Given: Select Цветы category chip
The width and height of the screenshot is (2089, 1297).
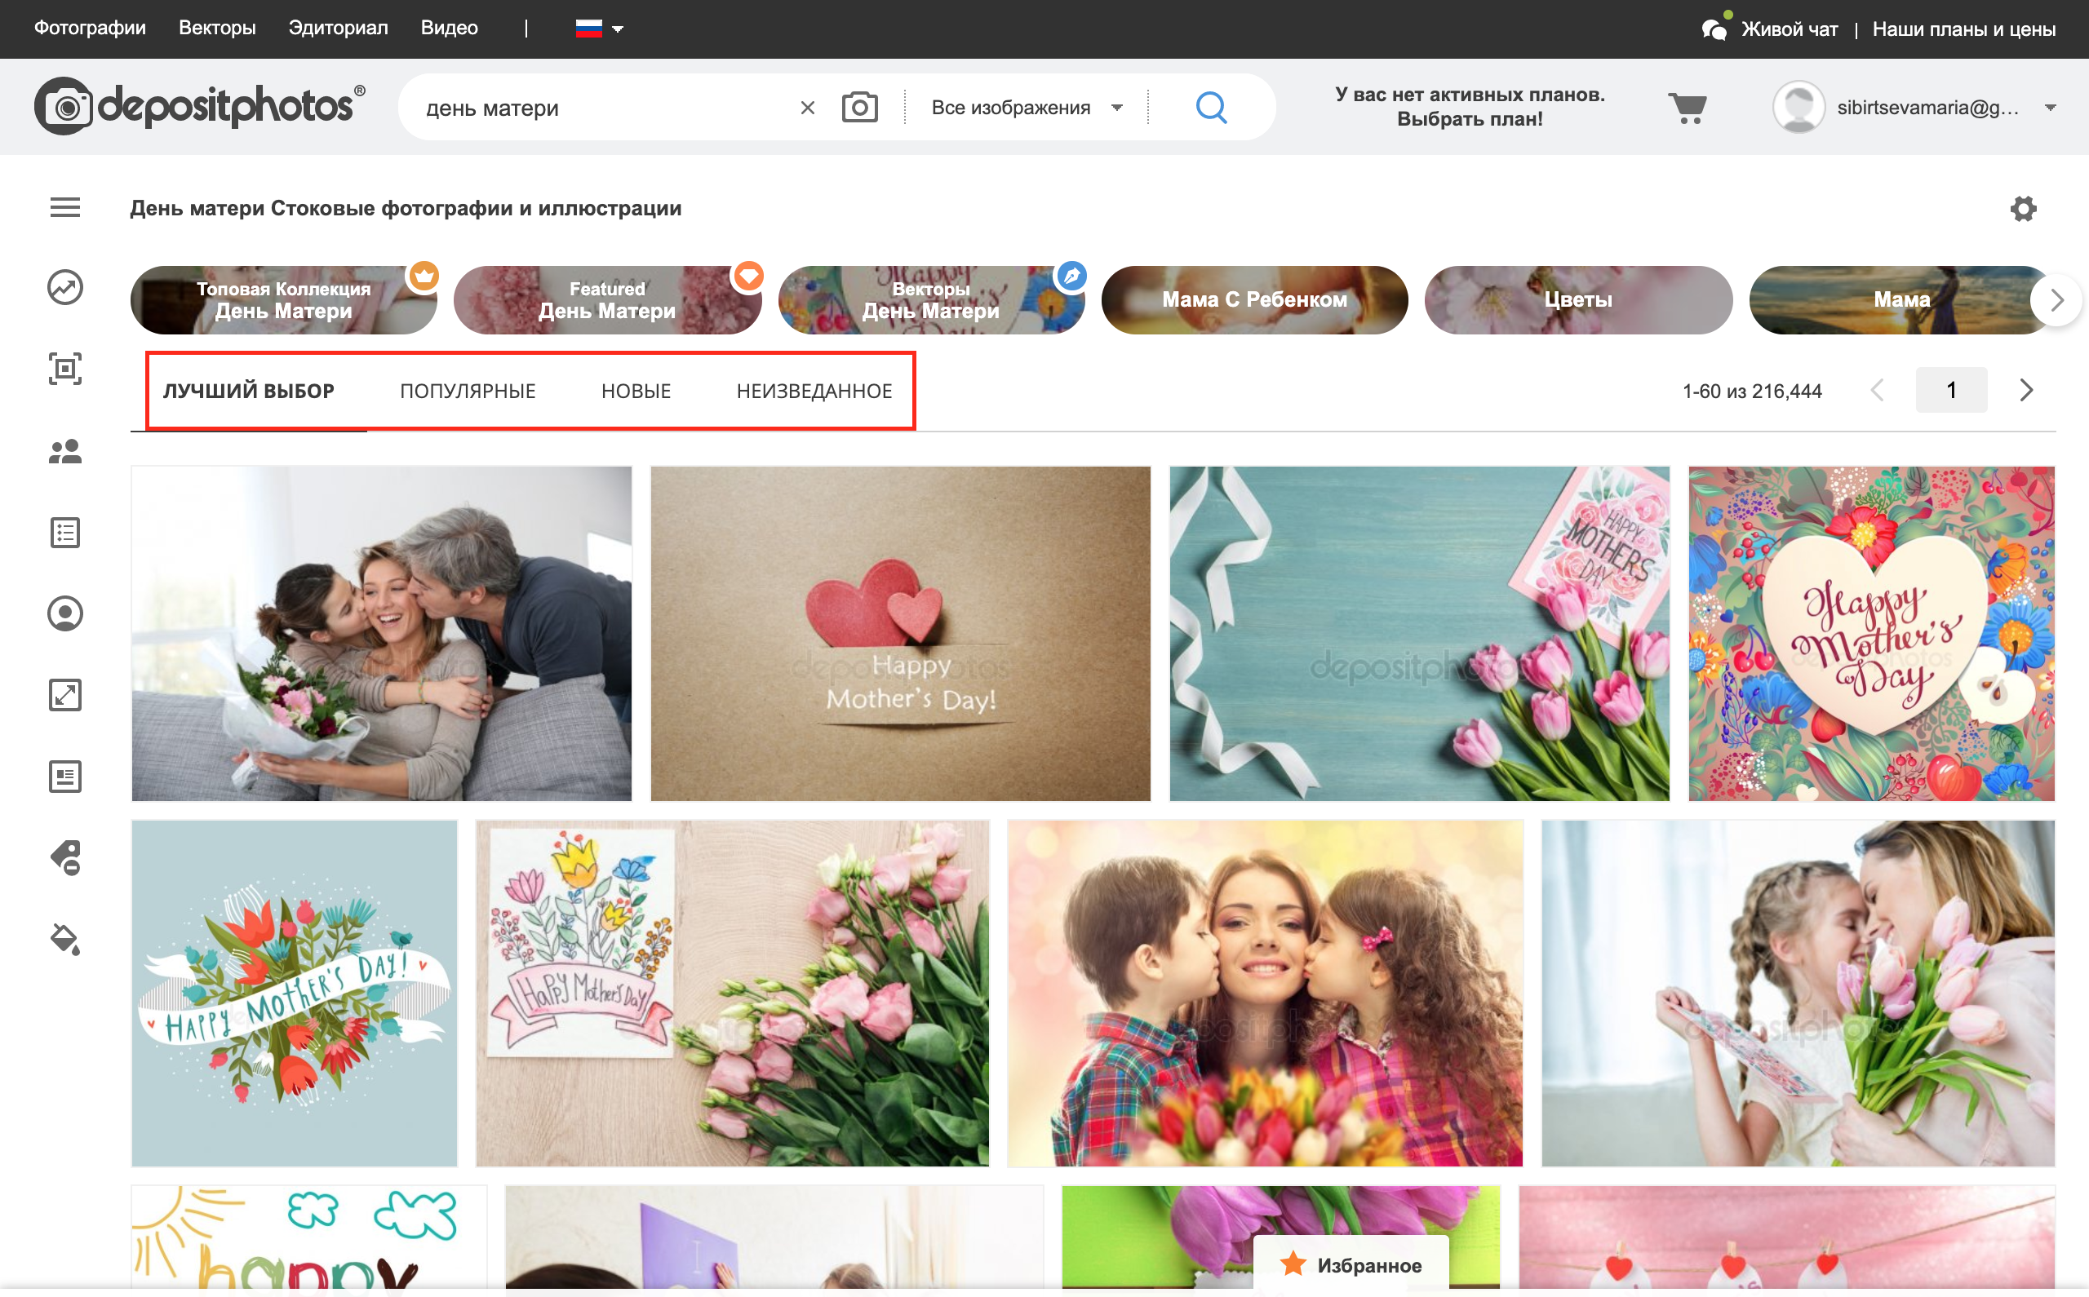Looking at the screenshot, I should [1577, 299].
